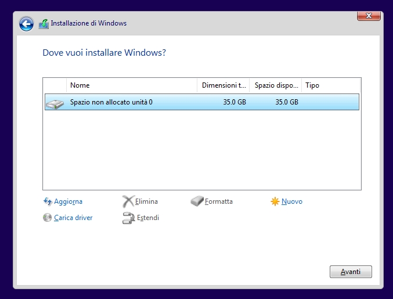
Task: Click the Windows setup icon in title bar
Action: [44, 24]
